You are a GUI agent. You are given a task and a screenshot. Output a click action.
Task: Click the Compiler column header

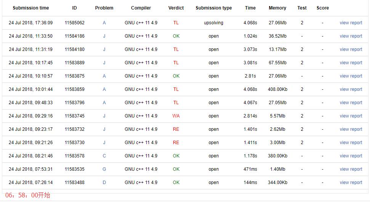(141, 8)
